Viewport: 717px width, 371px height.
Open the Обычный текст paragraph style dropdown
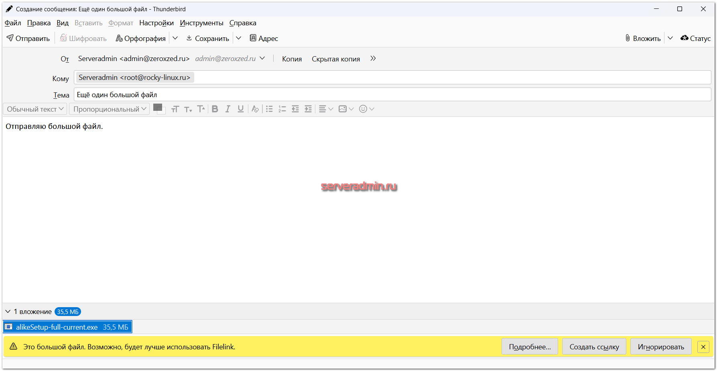35,109
